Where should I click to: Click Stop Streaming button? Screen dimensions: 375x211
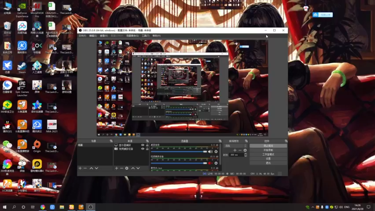pyautogui.click(x=268, y=146)
